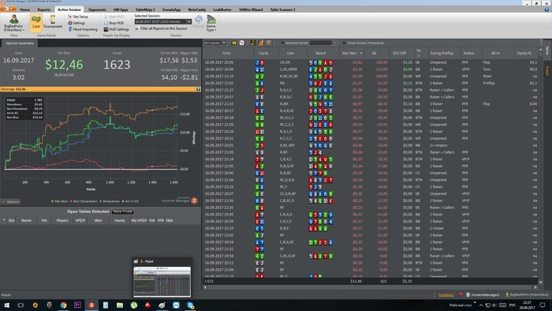
Task: Switch to the Reports ribbon tab
Action: click(x=44, y=9)
